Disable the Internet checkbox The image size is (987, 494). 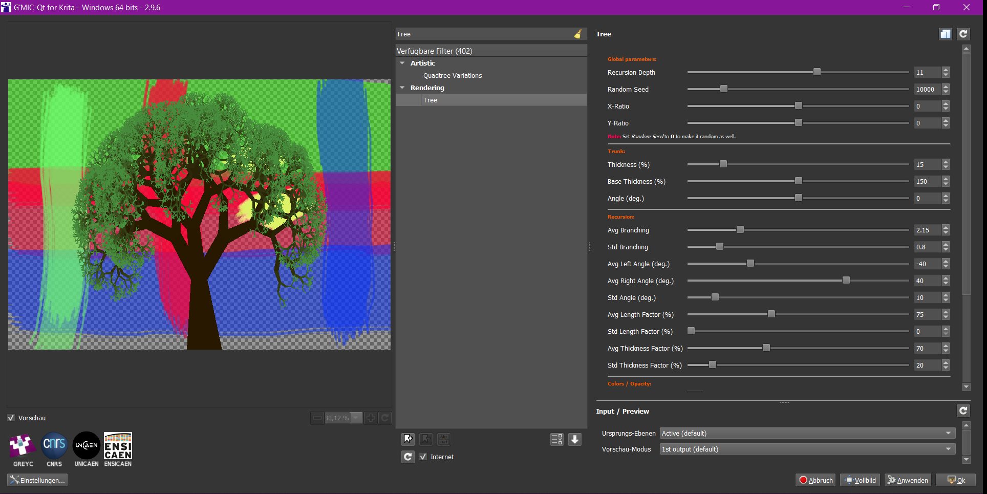coord(423,457)
